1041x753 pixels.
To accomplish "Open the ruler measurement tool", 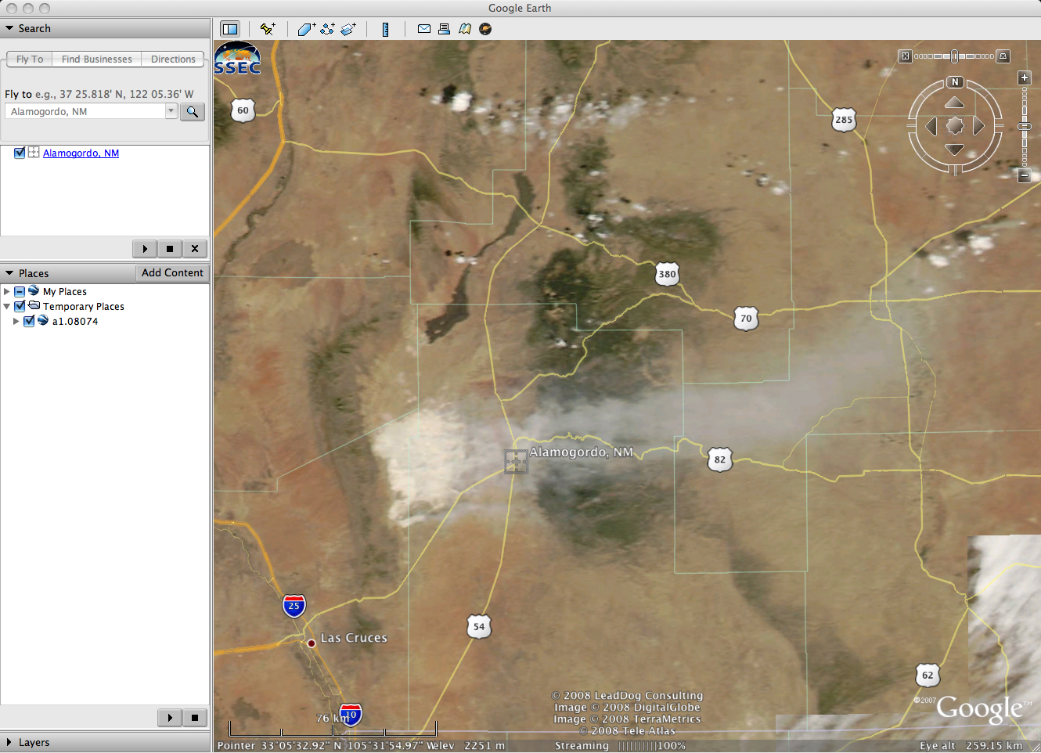I will (x=386, y=29).
